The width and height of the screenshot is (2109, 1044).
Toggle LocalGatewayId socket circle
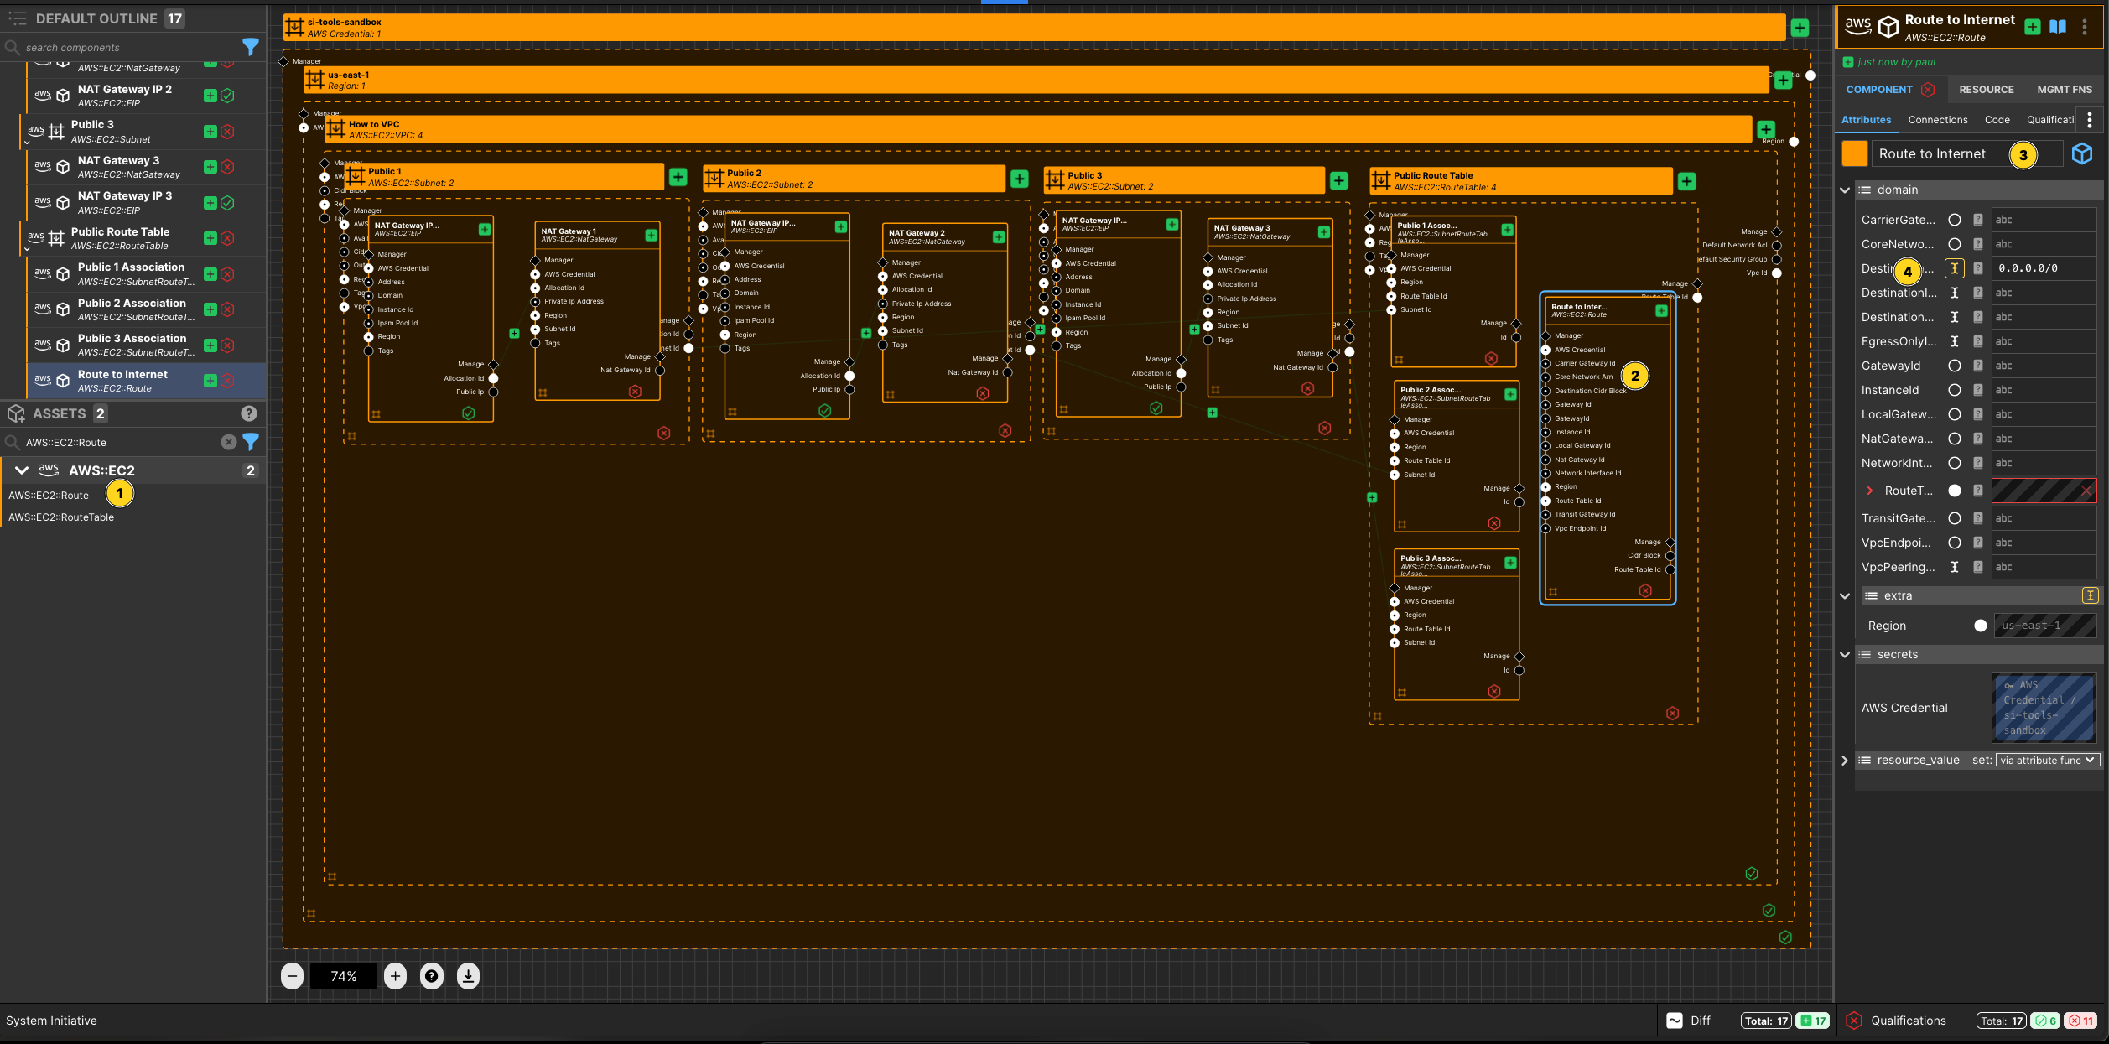(1955, 414)
